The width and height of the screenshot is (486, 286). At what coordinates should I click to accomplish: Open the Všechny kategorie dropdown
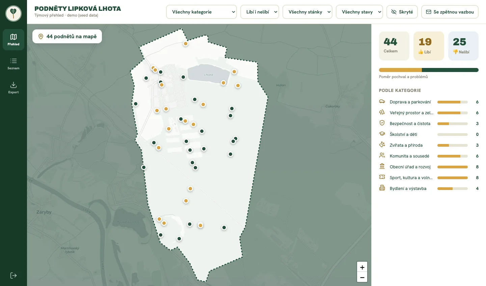click(201, 12)
